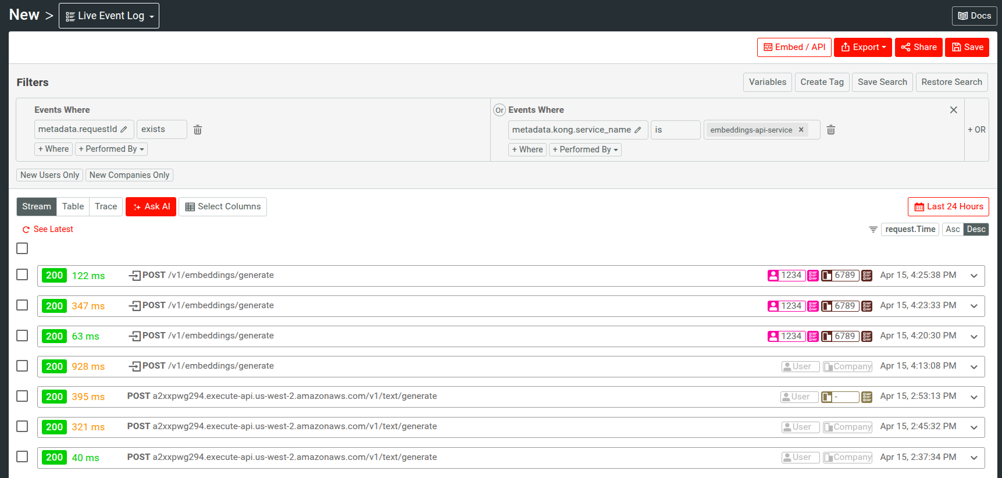This screenshot has width=1002, height=478.
Task: Remove the embeddings-api-service value tag
Action: pos(801,130)
